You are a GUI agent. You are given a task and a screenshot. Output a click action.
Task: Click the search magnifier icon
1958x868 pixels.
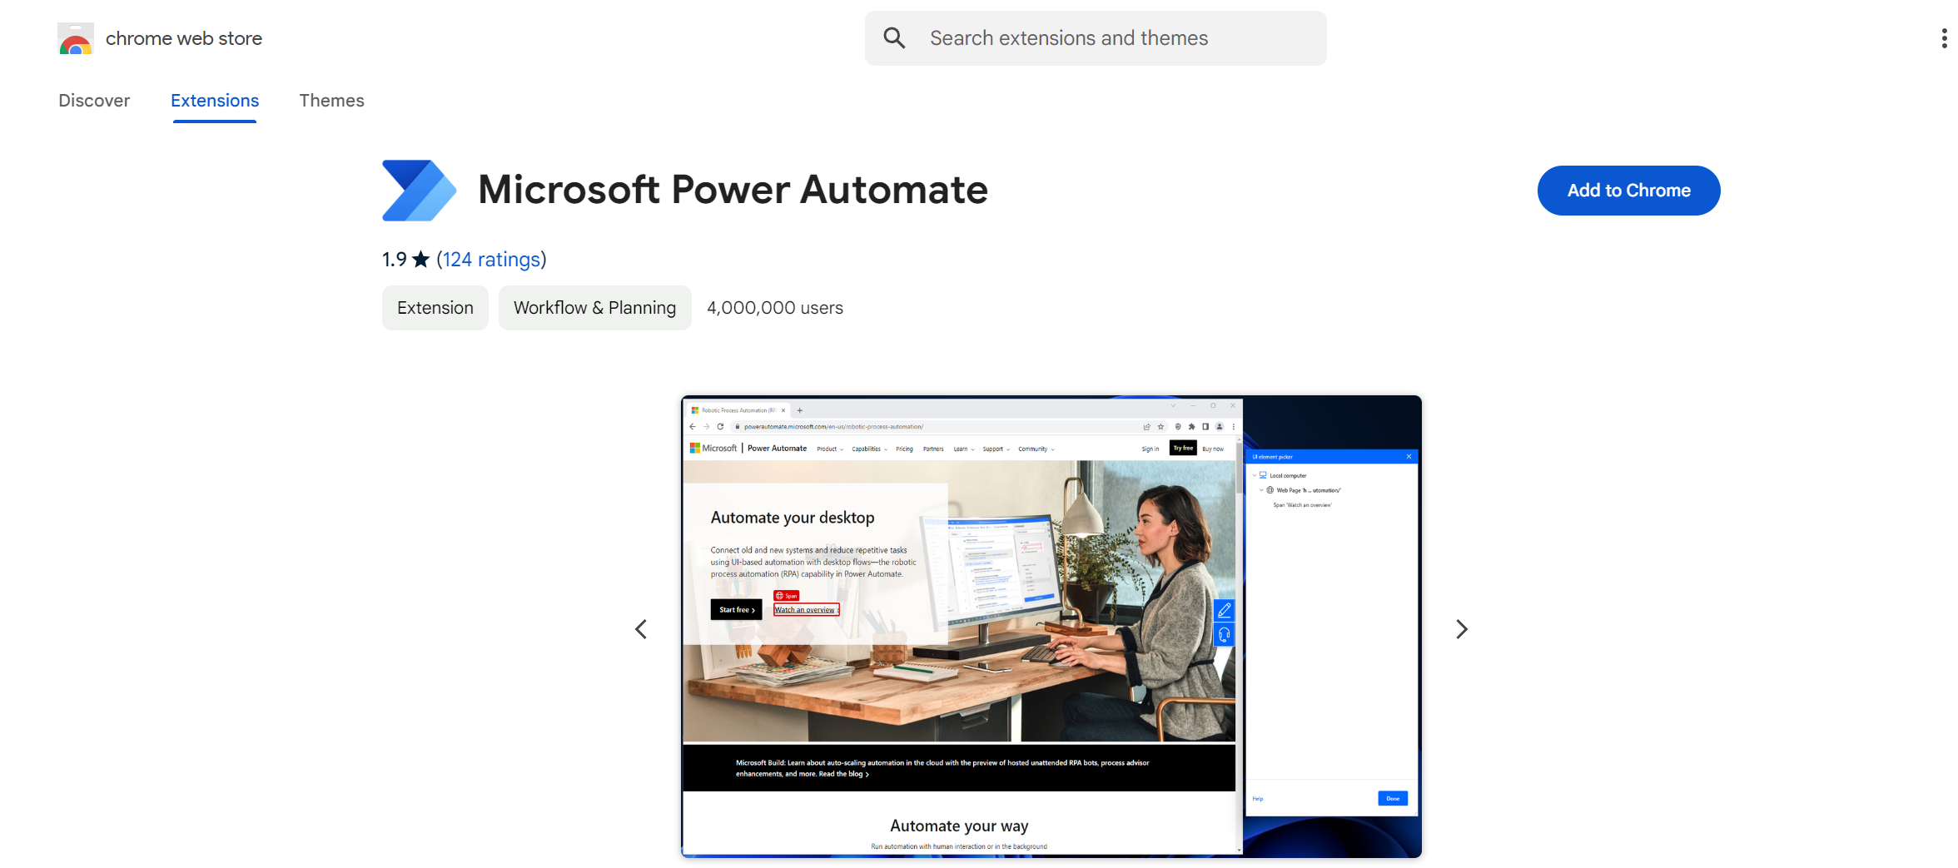tap(894, 38)
